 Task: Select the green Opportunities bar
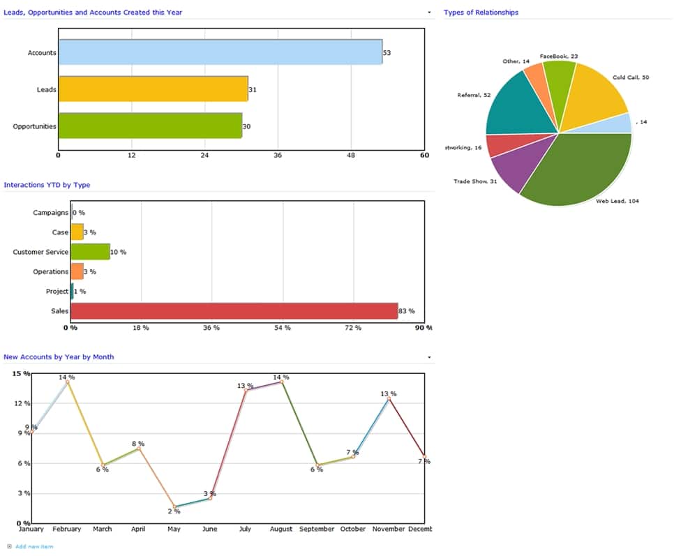[x=150, y=126]
